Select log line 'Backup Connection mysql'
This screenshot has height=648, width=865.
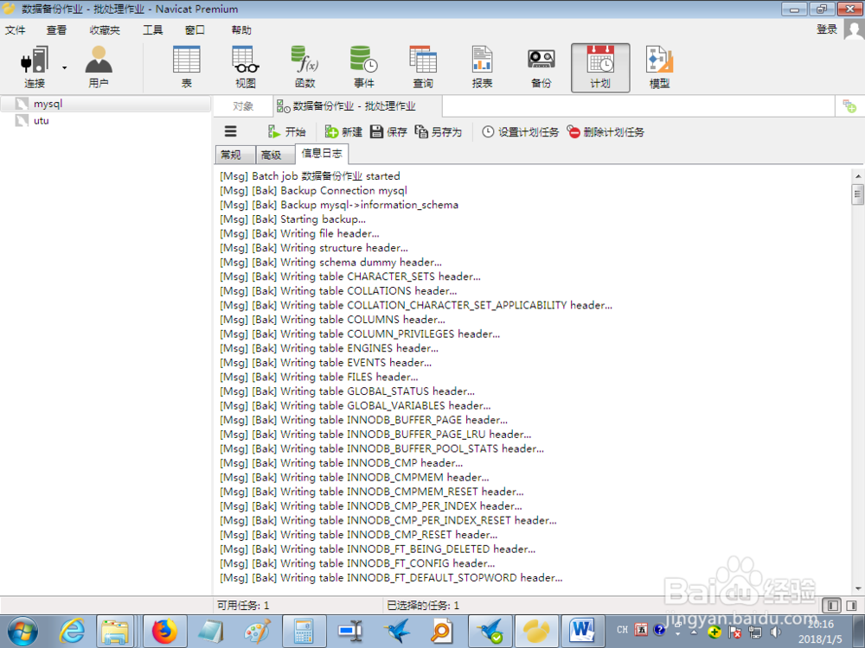pyautogui.click(x=313, y=190)
